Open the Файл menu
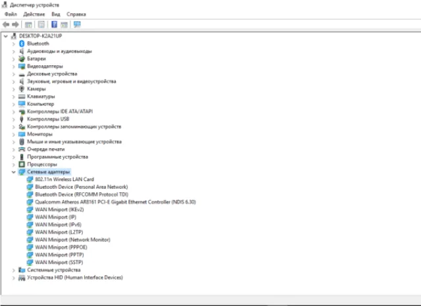The image size is (421, 306). 11,14
